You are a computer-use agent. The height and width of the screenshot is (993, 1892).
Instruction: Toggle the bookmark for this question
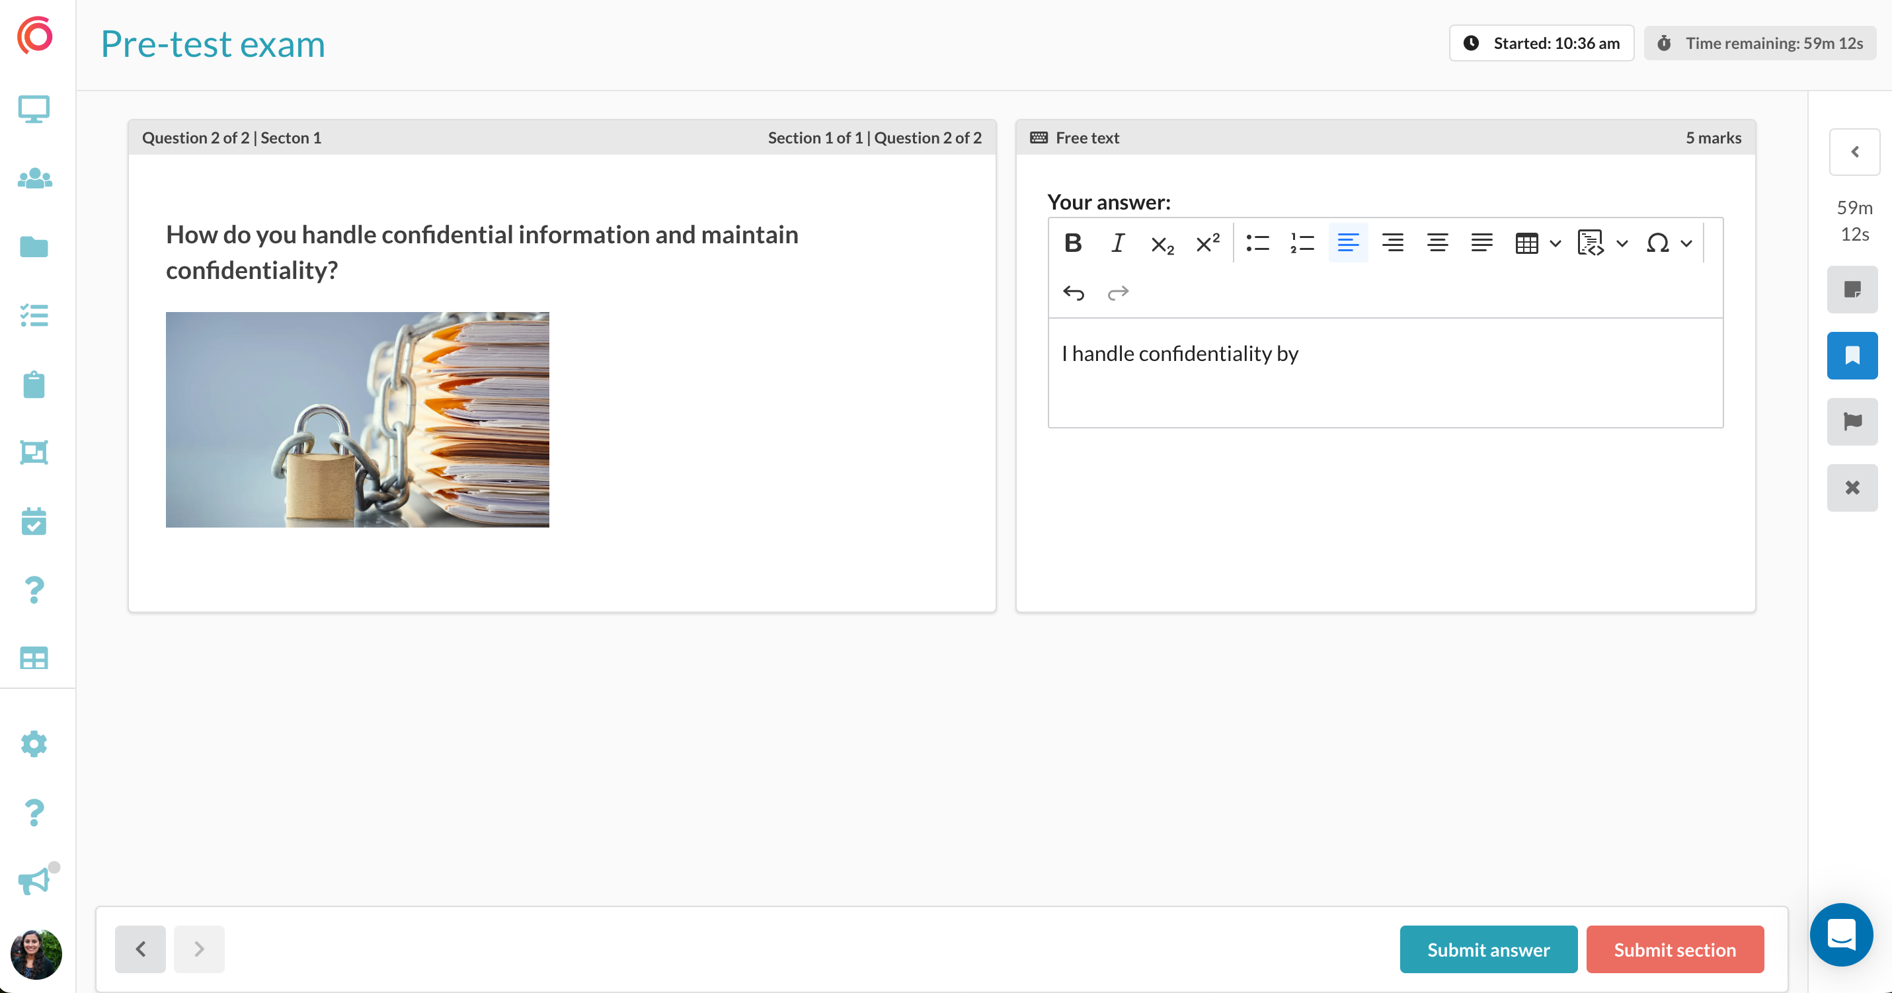click(1852, 356)
